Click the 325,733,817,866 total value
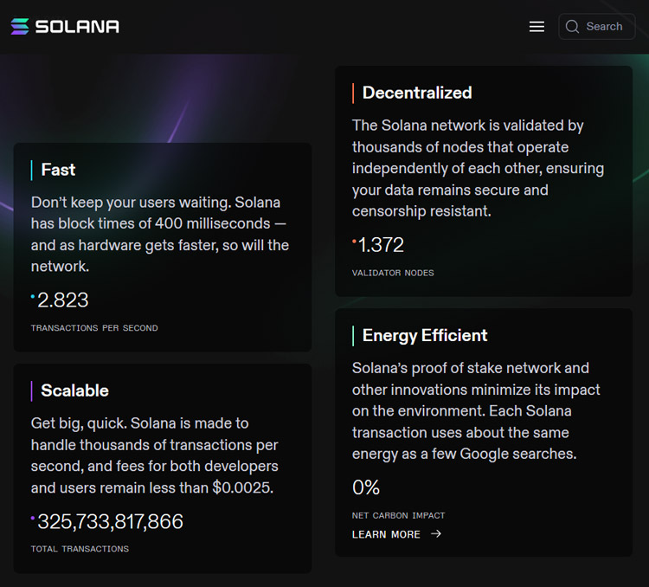Viewport: 649px width, 587px height. click(x=110, y=521)
